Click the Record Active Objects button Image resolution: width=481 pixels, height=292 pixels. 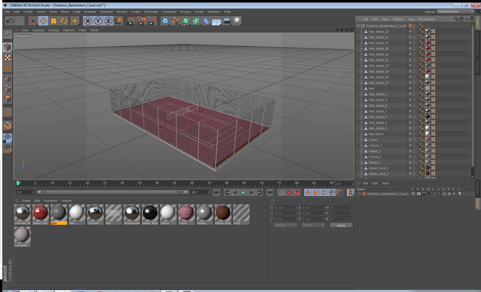point(281,192)
